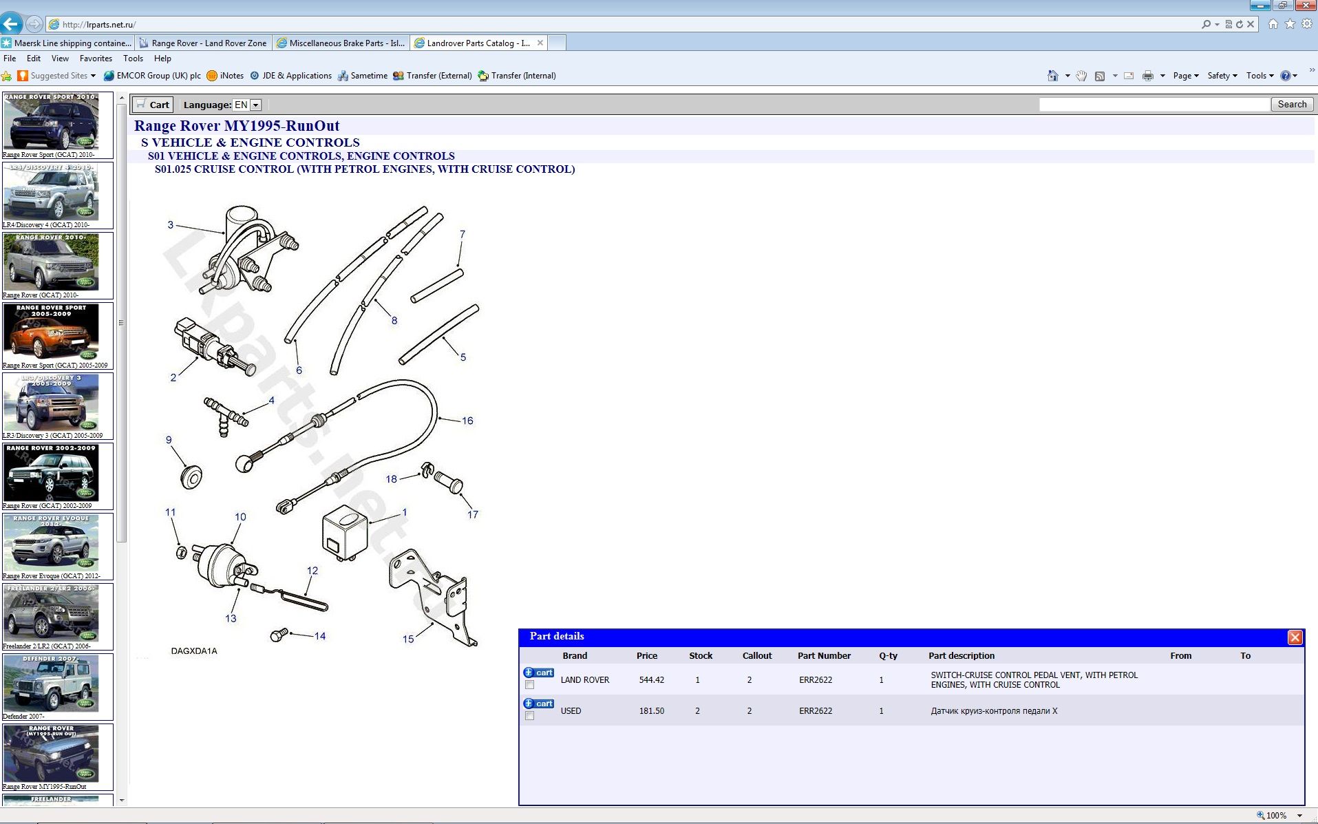Screen dimensions: 1318x824
Task: Open JDE & Applications bookmark
Action: pos(290,76)
